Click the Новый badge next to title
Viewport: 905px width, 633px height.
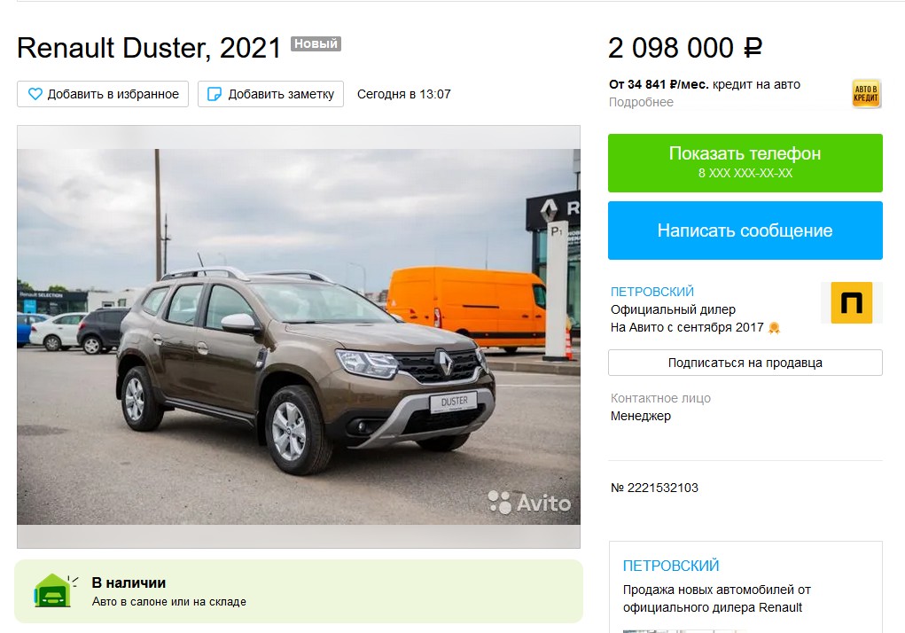(x=316, y=43)
